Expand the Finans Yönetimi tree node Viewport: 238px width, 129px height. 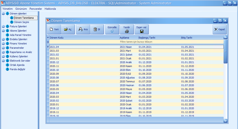3,43
